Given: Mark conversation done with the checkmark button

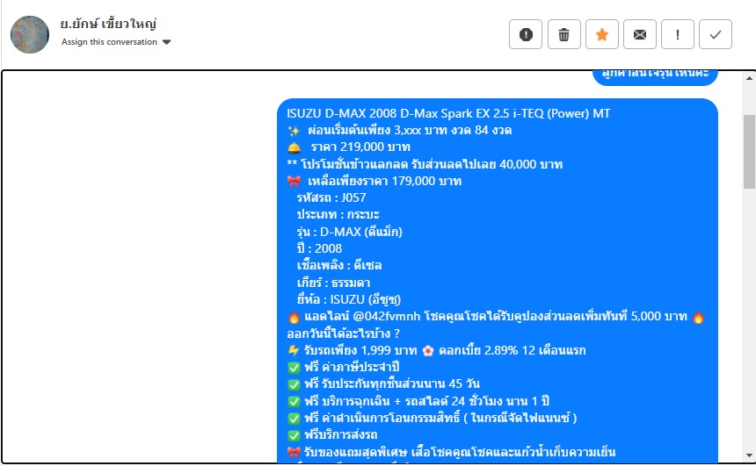Looking at the screenshot, I should tap(716, 34).
